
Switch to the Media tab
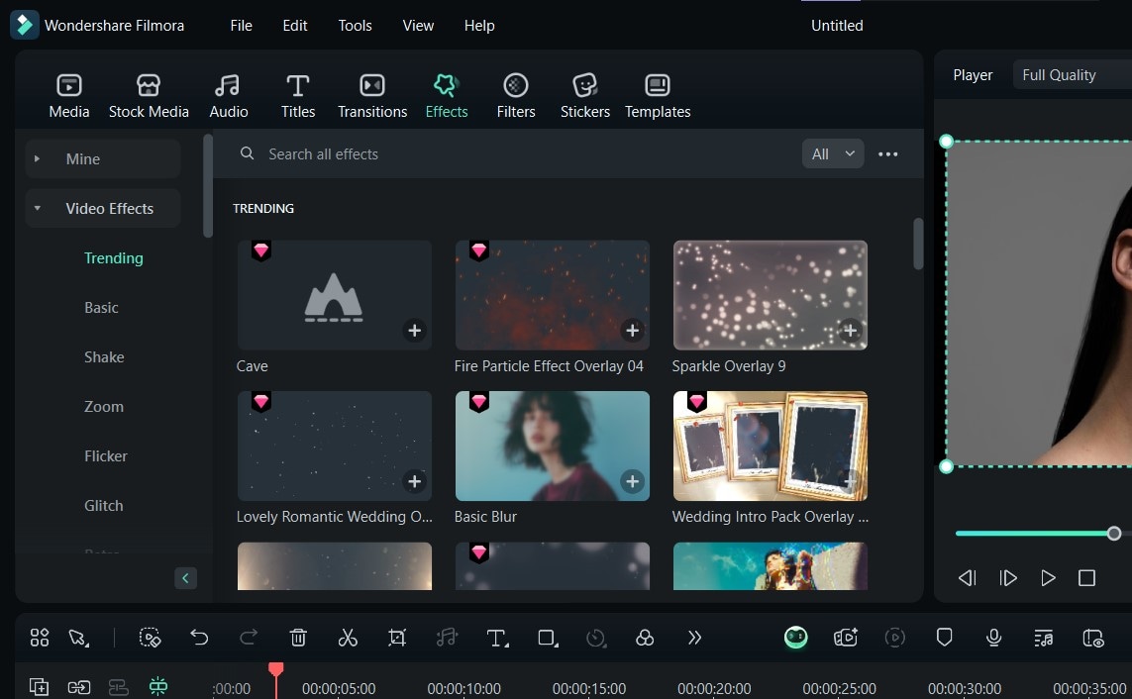tap(69, 96)
